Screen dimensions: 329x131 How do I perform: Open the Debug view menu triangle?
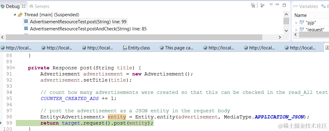[271, 4]
